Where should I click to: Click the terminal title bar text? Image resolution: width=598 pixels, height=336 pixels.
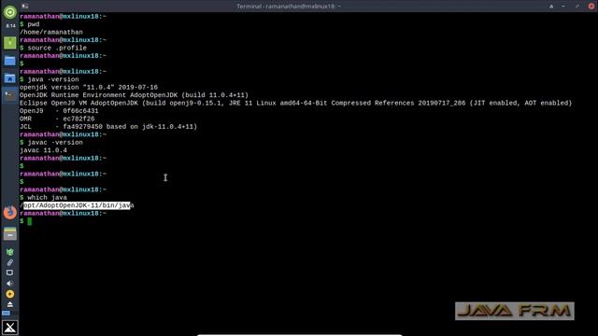point(289,7)
